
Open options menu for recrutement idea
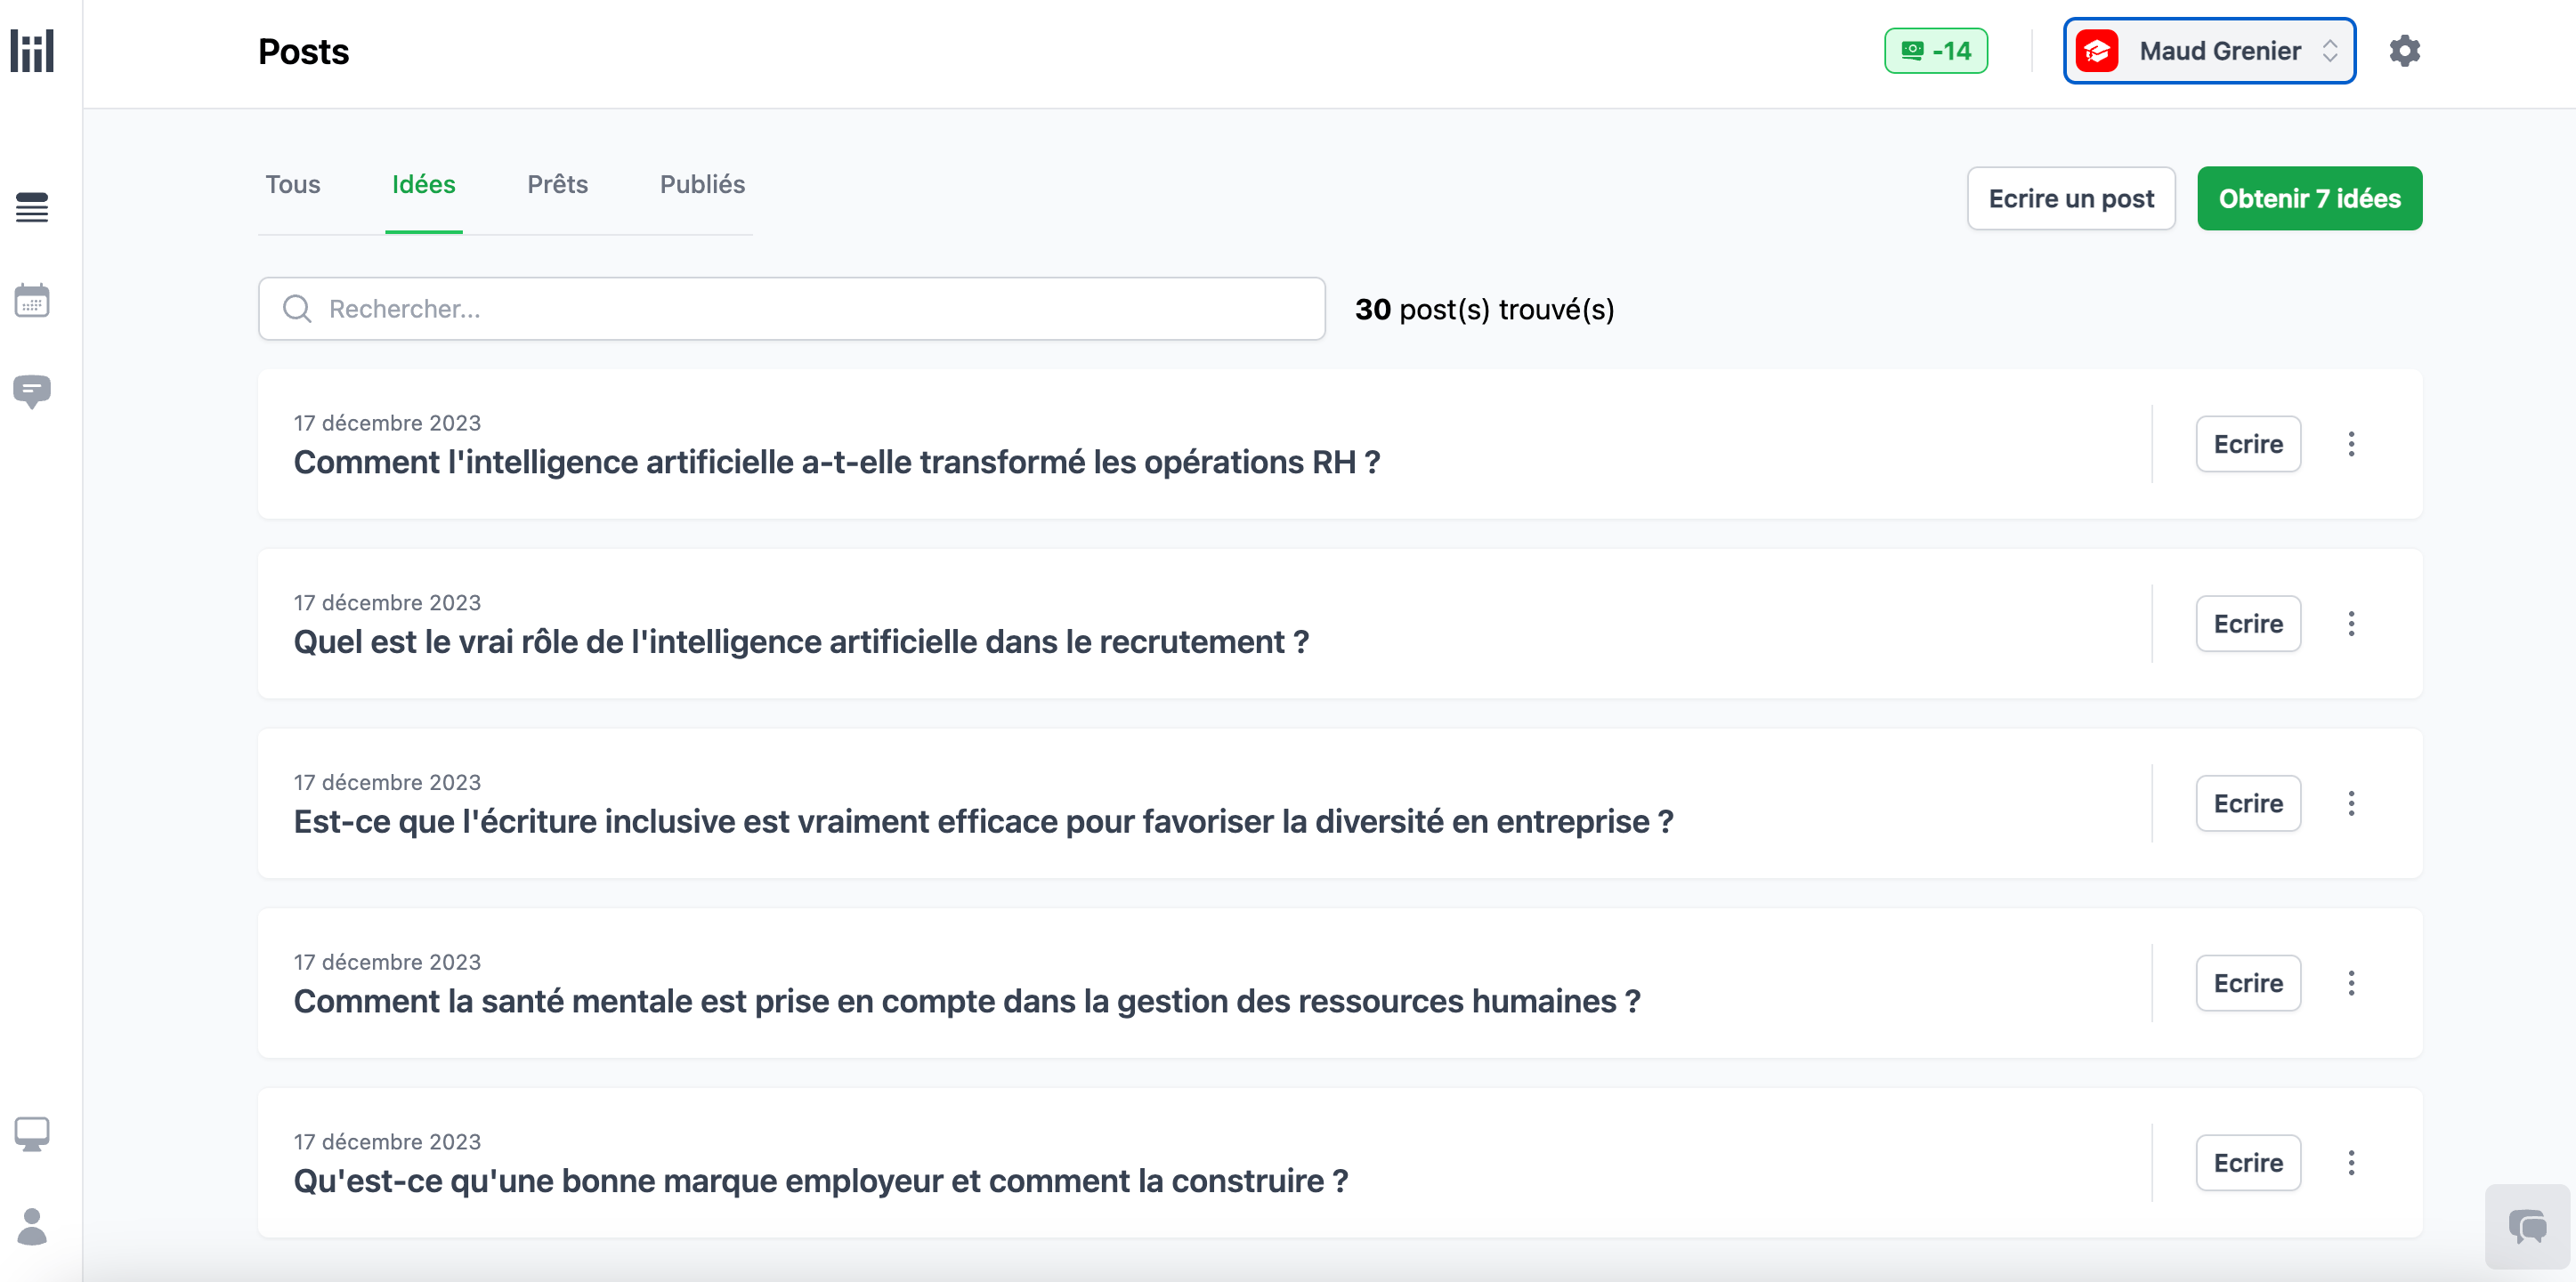pyautogui.click(x=2351, y=625)
